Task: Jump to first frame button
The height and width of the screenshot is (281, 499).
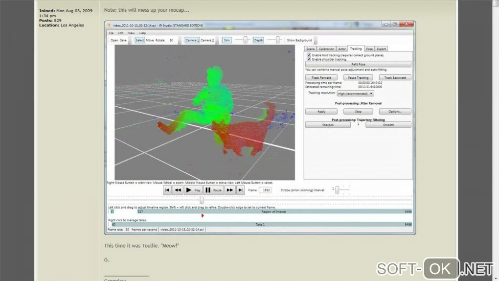Action: [167, 190]
